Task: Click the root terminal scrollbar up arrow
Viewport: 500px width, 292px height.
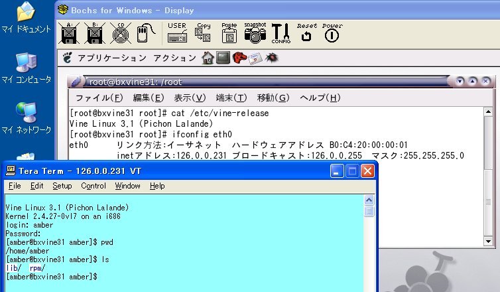Action: click(488, 111)
